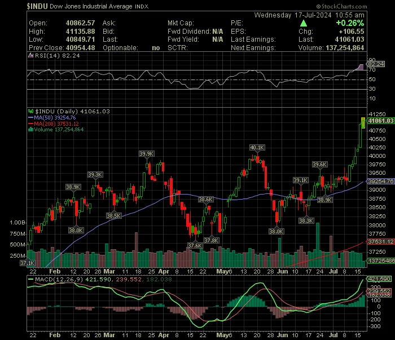
Task: Click the header Last value 41061.03
Action: click(x=349, y=39)
